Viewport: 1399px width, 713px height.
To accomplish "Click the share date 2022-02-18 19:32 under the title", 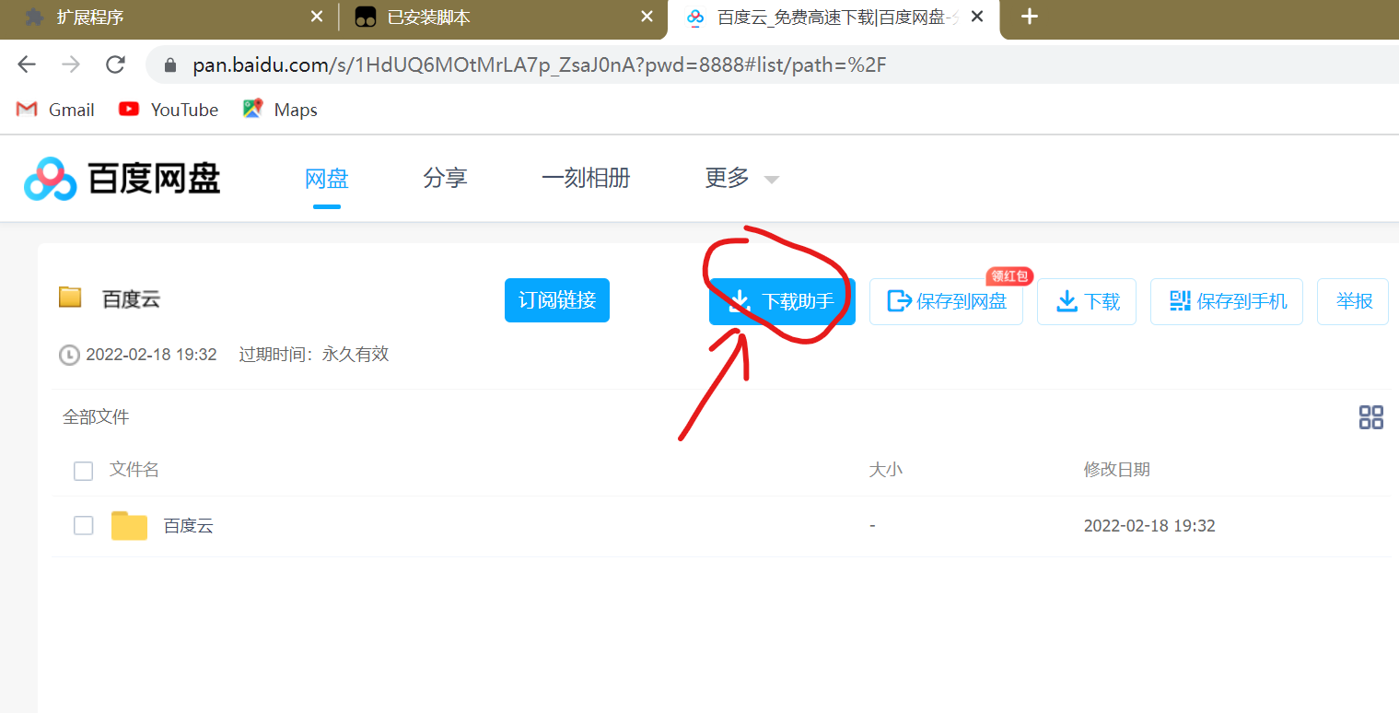I will click(151, 355).
